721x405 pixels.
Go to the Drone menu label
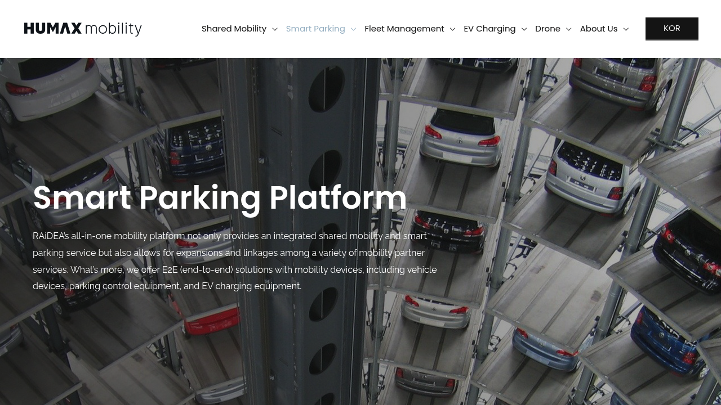click(x=548, y=29)
